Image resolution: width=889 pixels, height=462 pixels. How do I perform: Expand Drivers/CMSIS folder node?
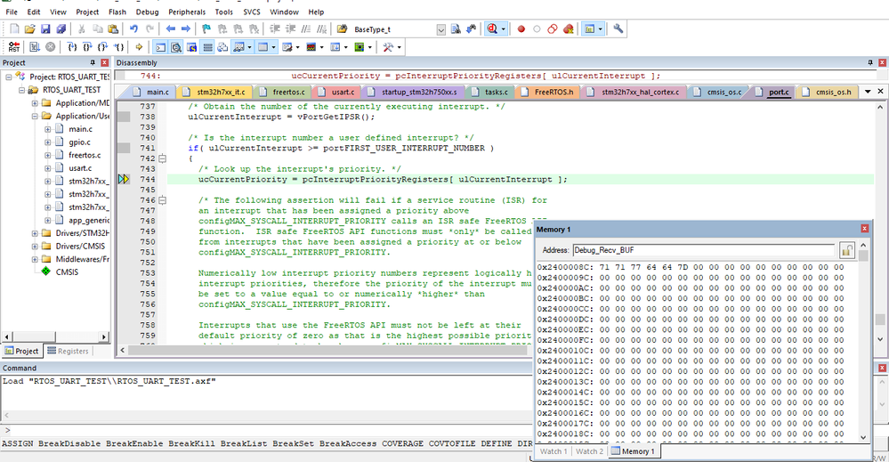point(35,247)
